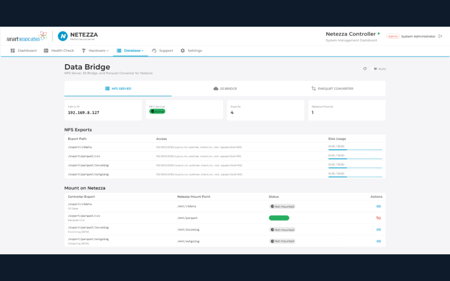Switch to the Parquet Converter tab
Image resolution: width=450 pixels, height=281 pixels.
click(333, 88)
